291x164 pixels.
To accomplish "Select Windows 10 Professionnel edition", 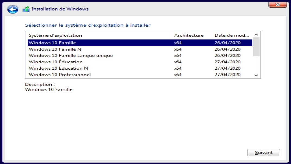I will click(x=60, y=75).
